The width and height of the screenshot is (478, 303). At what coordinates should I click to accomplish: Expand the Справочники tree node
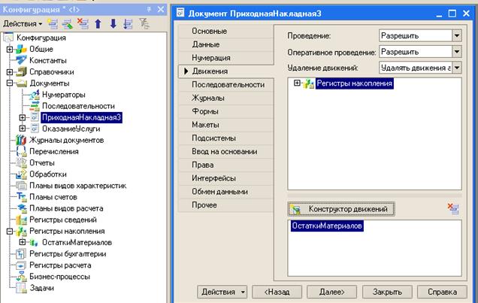[x=10, y=72]
